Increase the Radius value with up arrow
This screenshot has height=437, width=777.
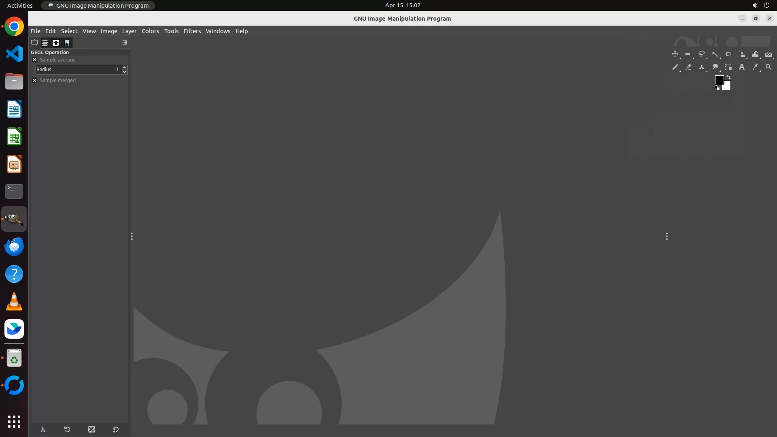[x=124, y=67]
